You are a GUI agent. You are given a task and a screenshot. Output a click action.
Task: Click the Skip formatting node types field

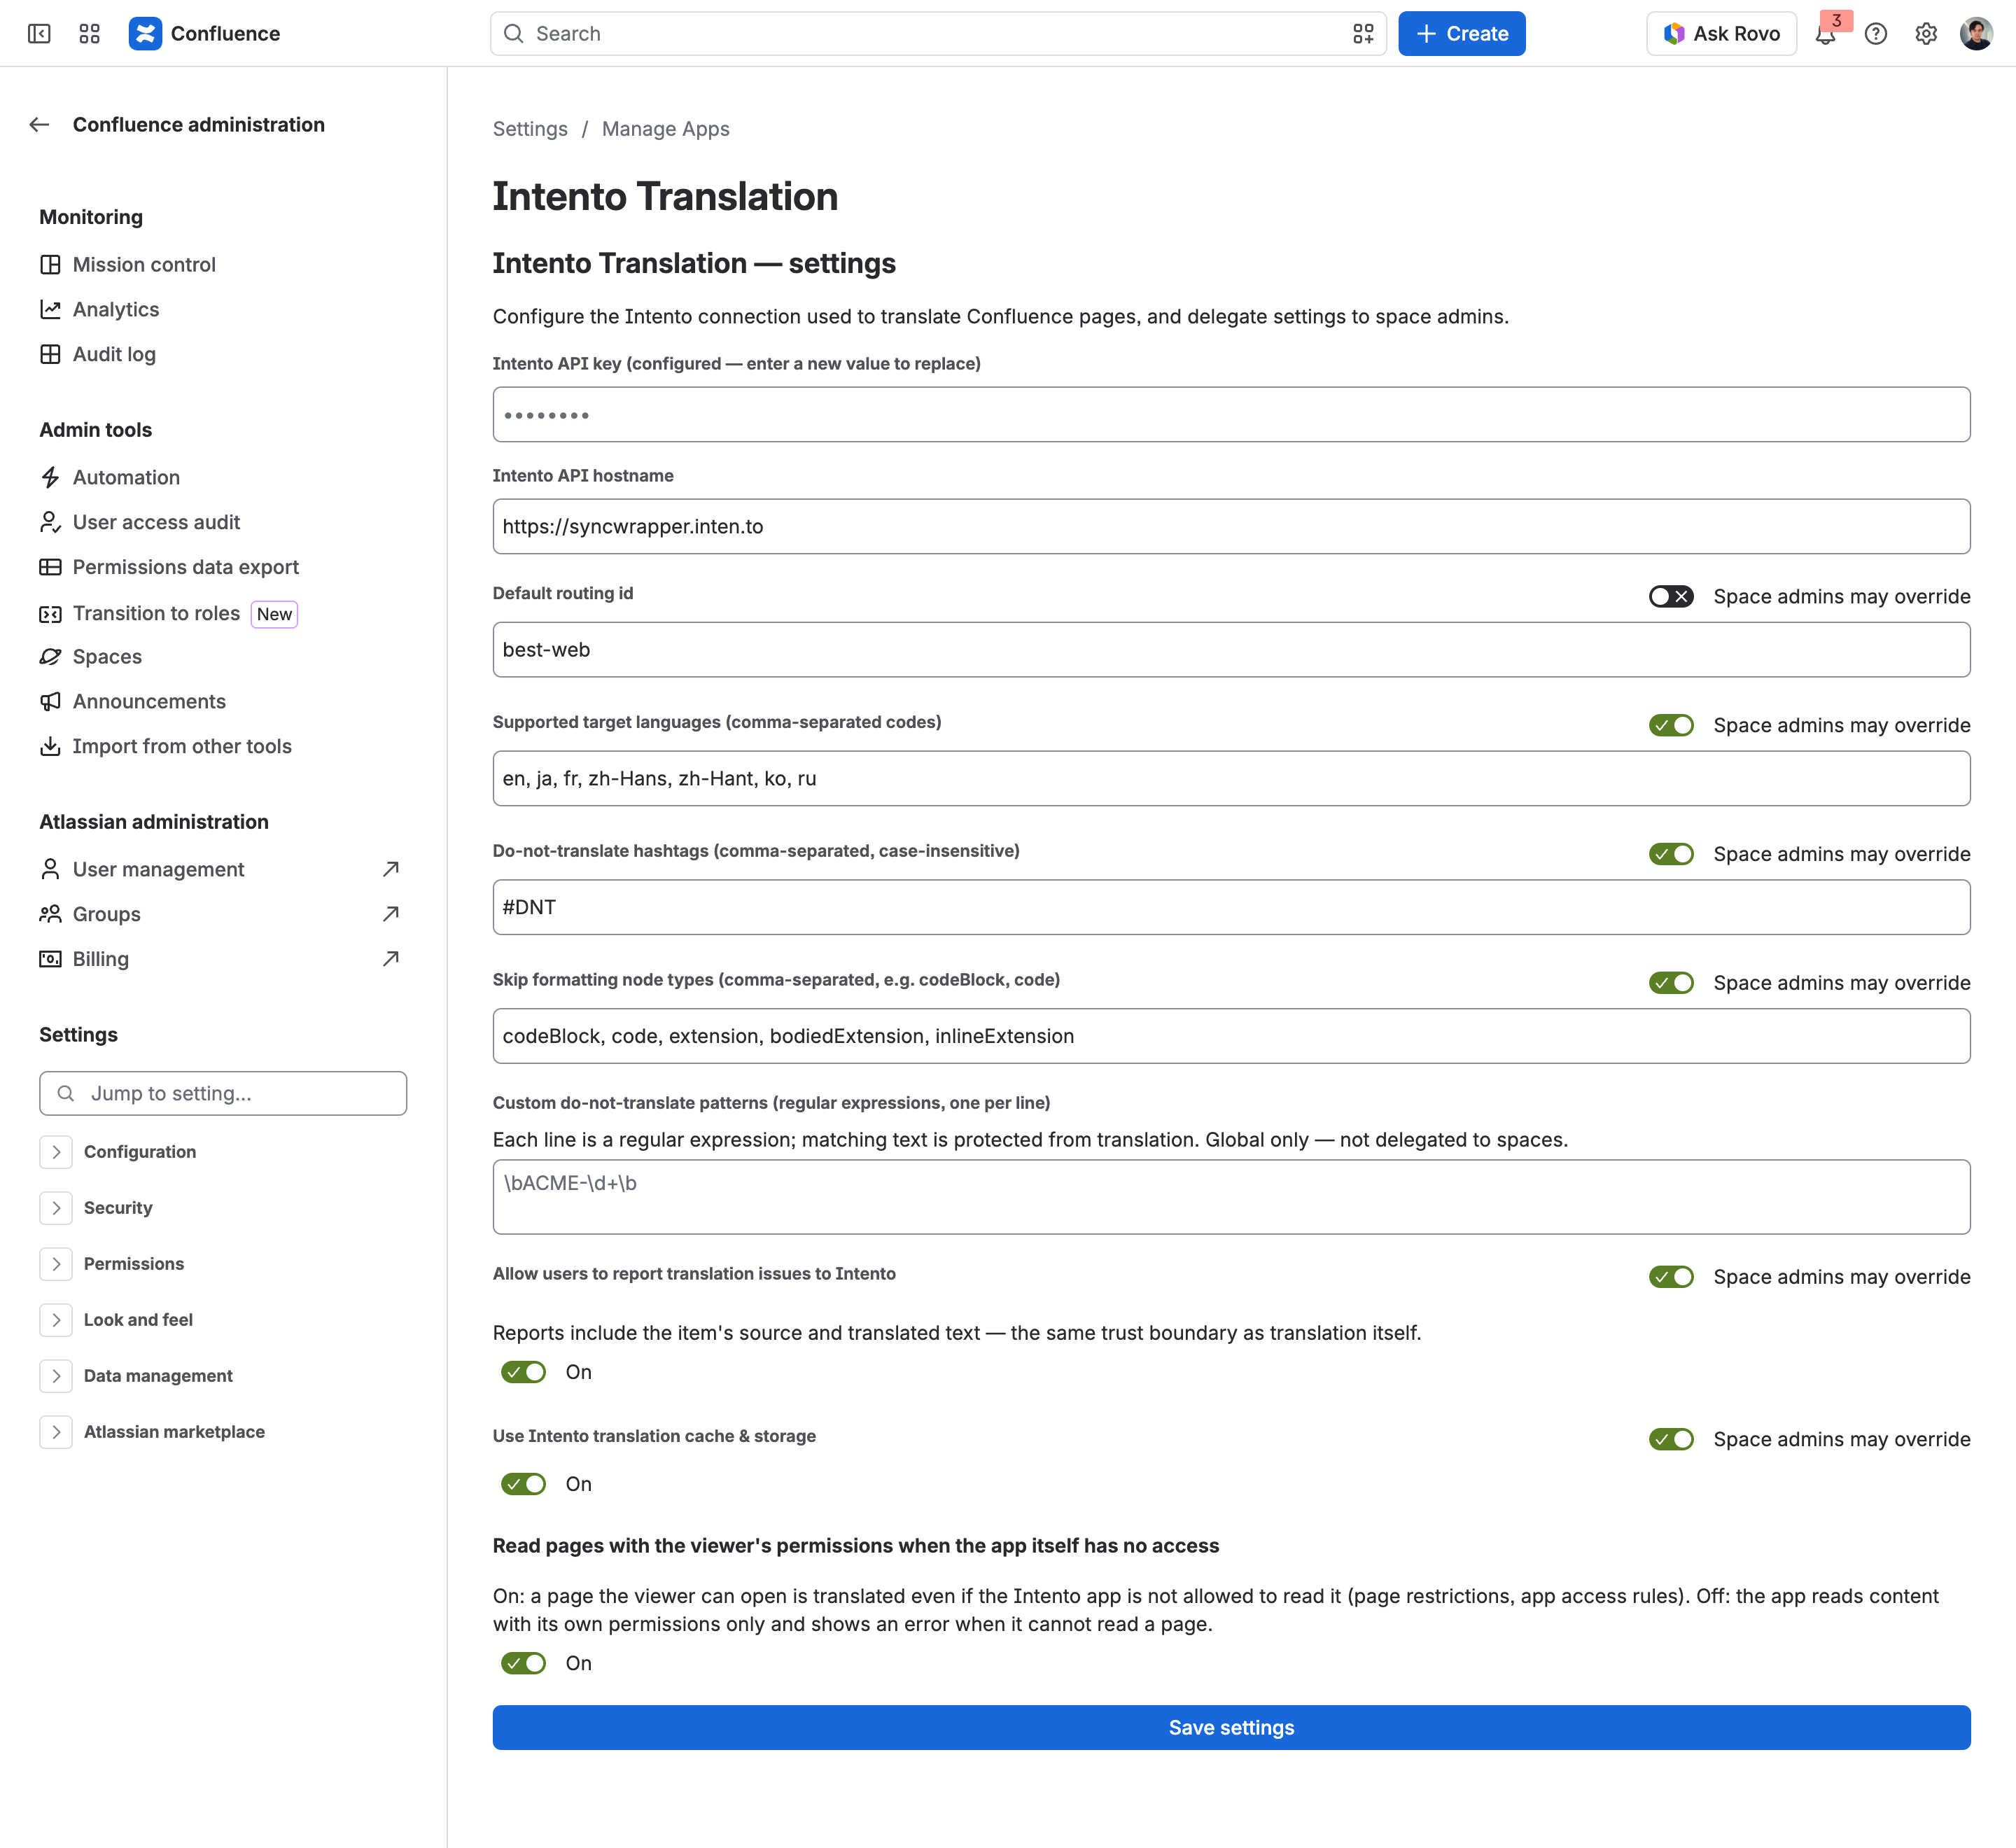pyautogui.click(x=1231, y=1037)
